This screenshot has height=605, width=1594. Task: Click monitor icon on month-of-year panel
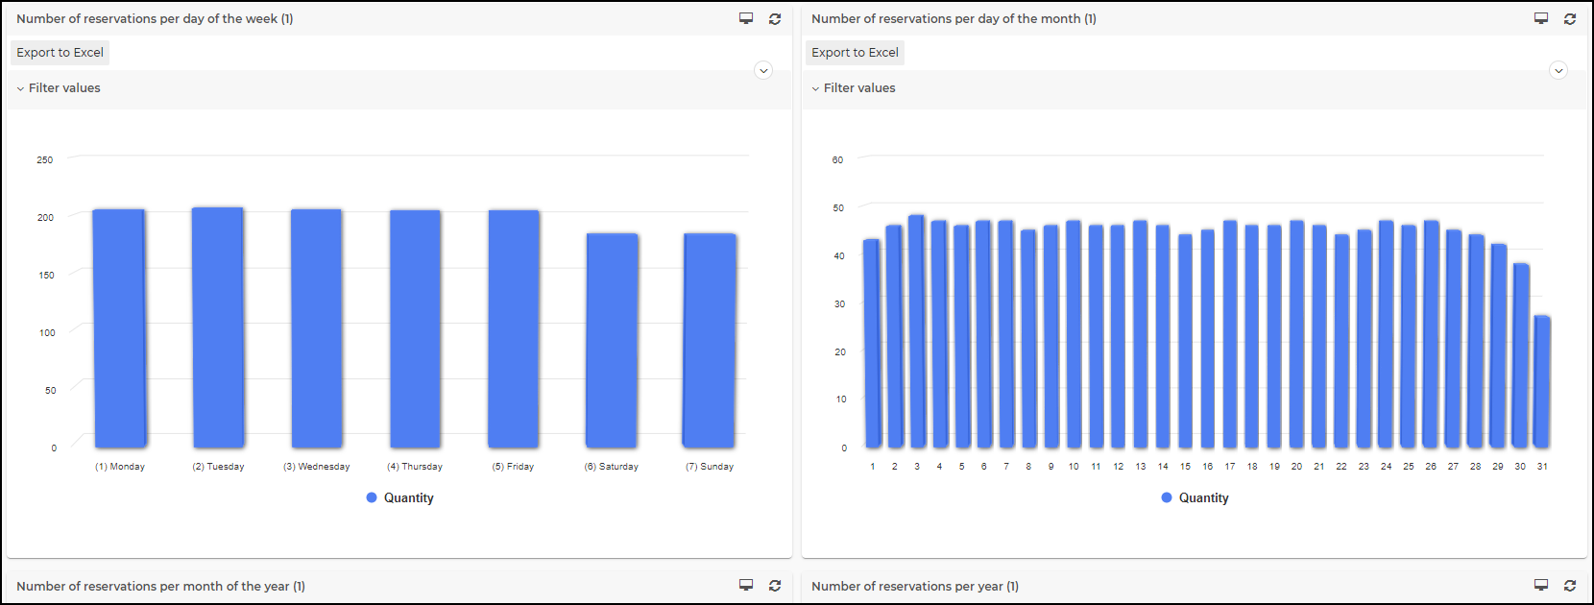(x=746, y=585)
